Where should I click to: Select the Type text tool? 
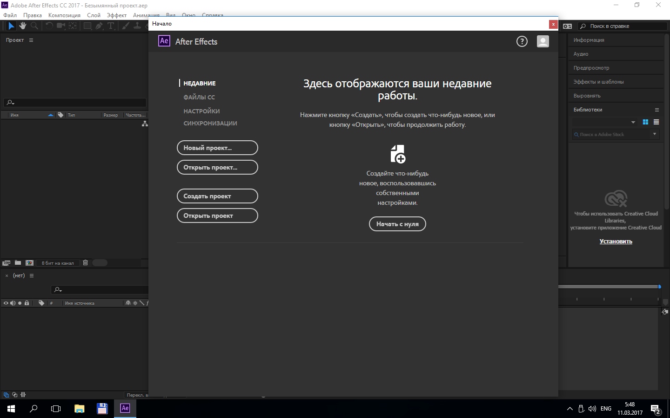[111, 26]
